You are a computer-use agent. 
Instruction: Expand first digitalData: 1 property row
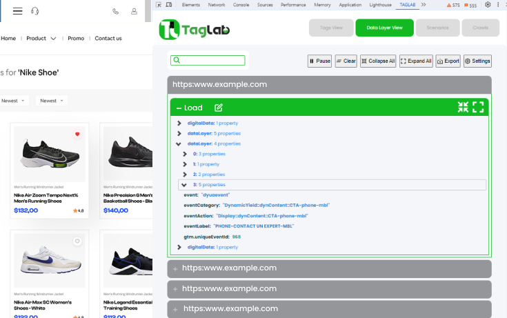point(179,123)
